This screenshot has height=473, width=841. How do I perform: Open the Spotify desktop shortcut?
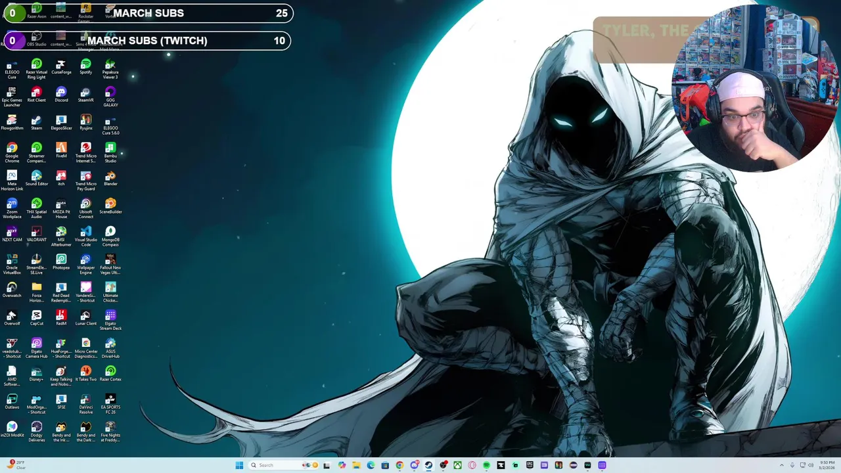85,67
